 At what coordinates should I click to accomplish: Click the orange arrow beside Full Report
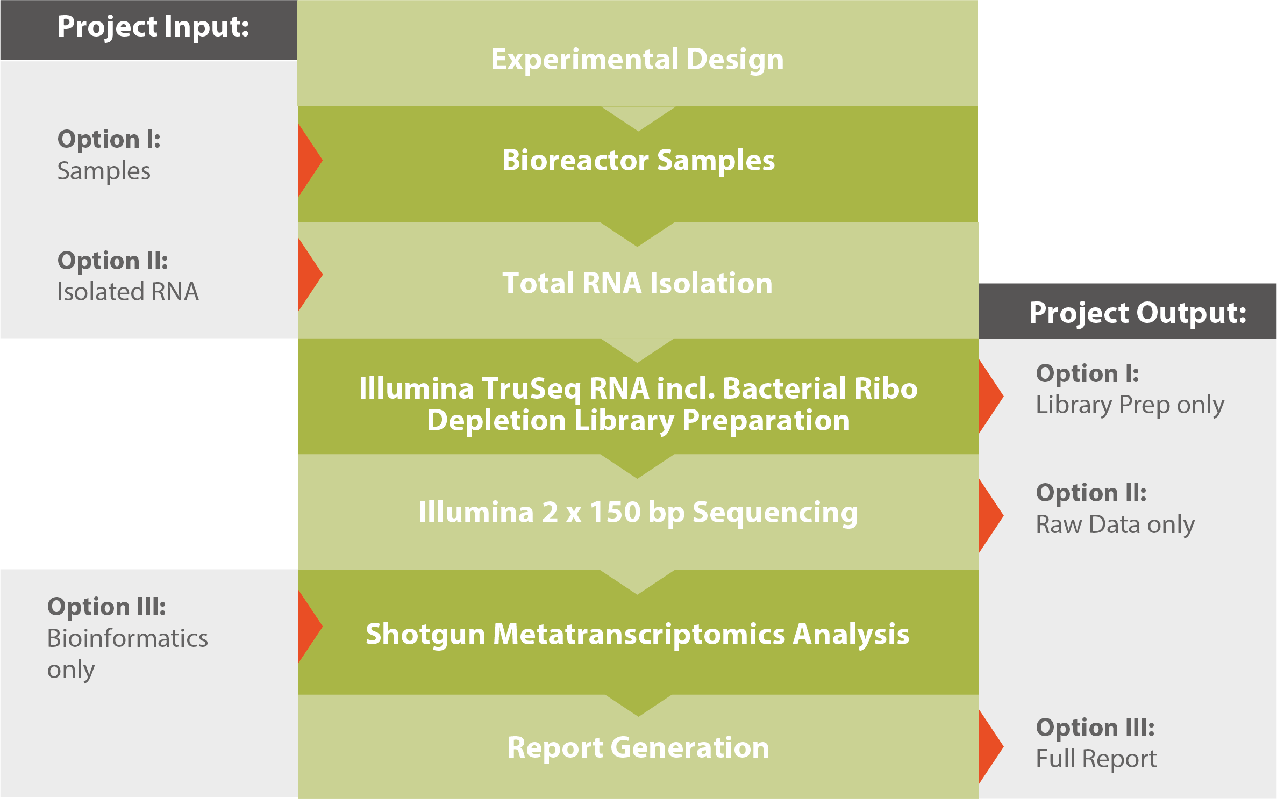pyautogui.click(x=990, y=746)
